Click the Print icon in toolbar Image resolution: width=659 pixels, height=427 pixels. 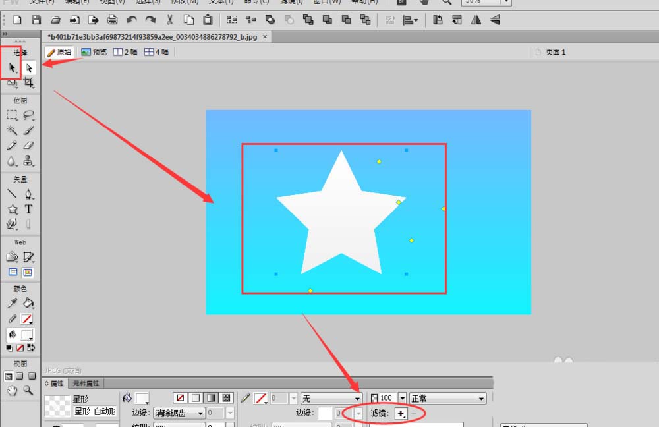[113, 20]
